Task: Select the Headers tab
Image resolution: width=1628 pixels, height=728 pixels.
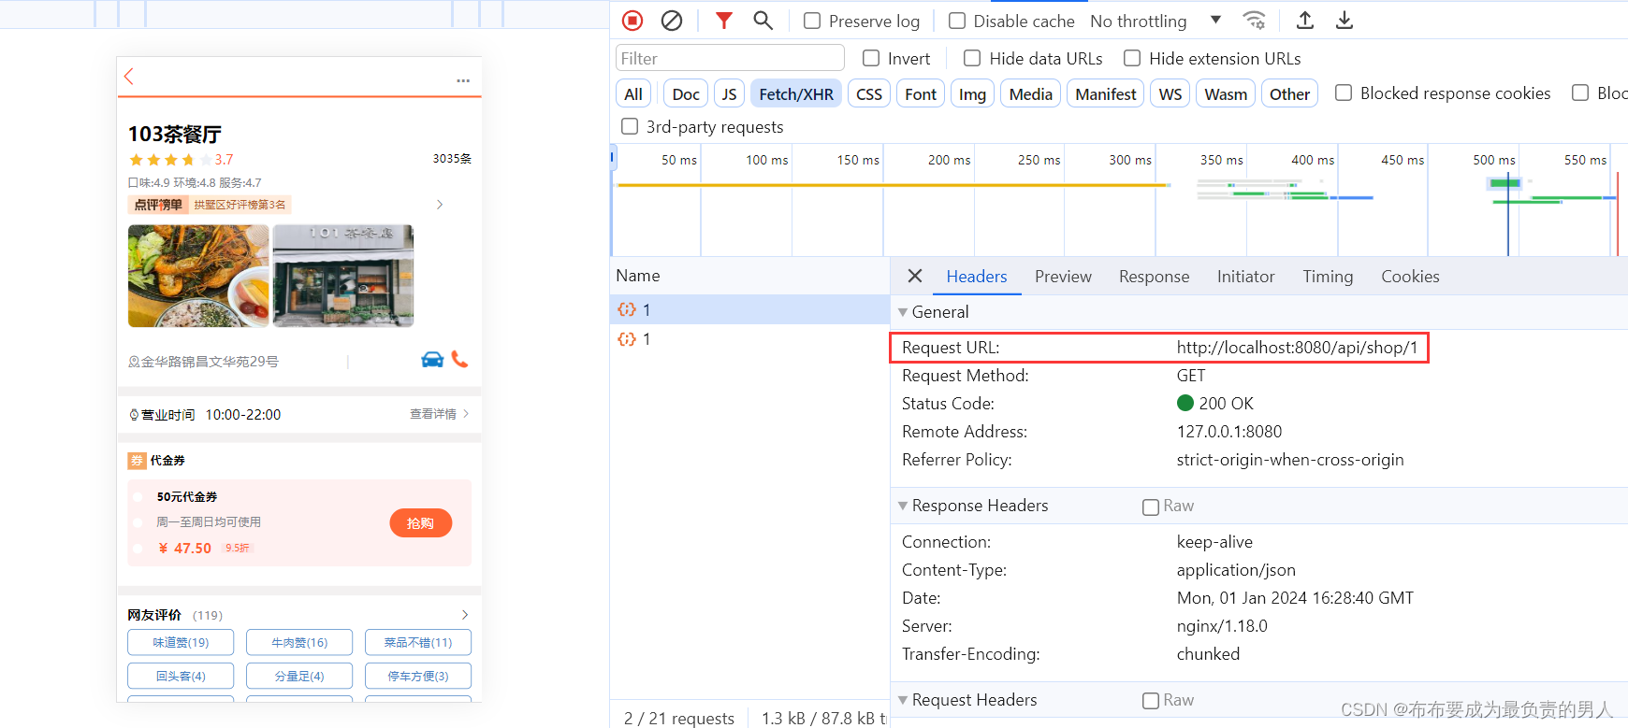Action: click(977, 277)
